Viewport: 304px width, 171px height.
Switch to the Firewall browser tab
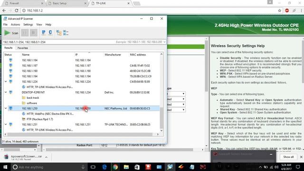tap(24, 3)
